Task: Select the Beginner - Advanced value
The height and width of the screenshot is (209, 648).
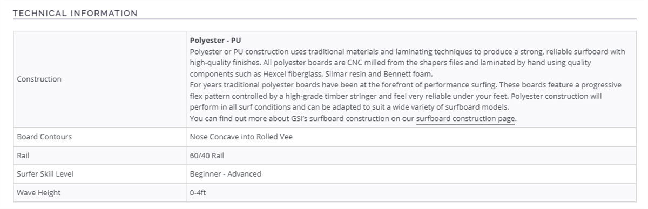Action: pos(225,174)
